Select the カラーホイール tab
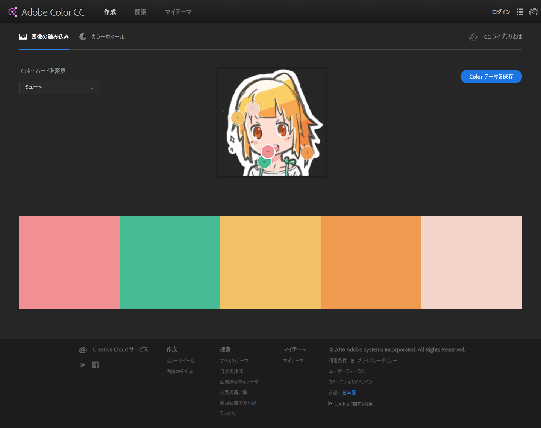Screen dimensions: 541x428 [108, 37]
